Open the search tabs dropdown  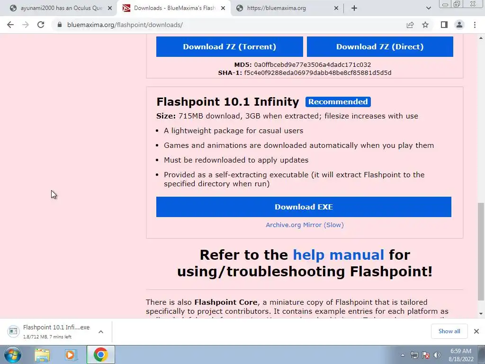click(428, 9)
